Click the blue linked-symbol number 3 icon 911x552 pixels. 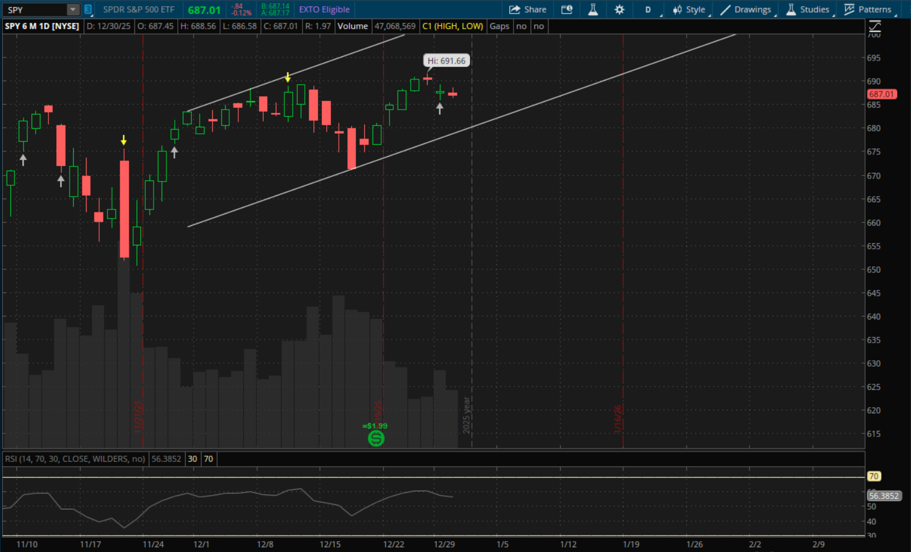click(x=88, y=10)
